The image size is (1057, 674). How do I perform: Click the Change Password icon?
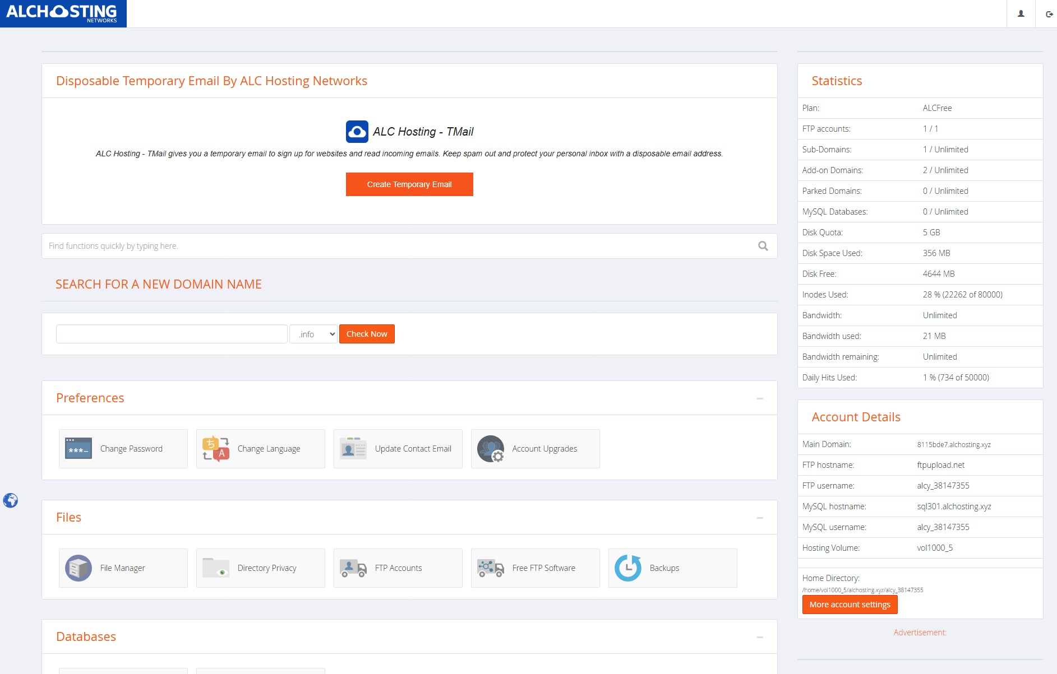click(x=79, y=449)
